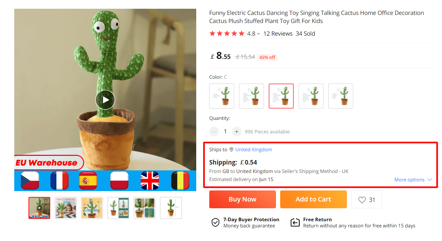Image resolution: width=442 pixels, height=241 pixels.
Task: Click the Free Return icon
Action: [x=295, y=223]
